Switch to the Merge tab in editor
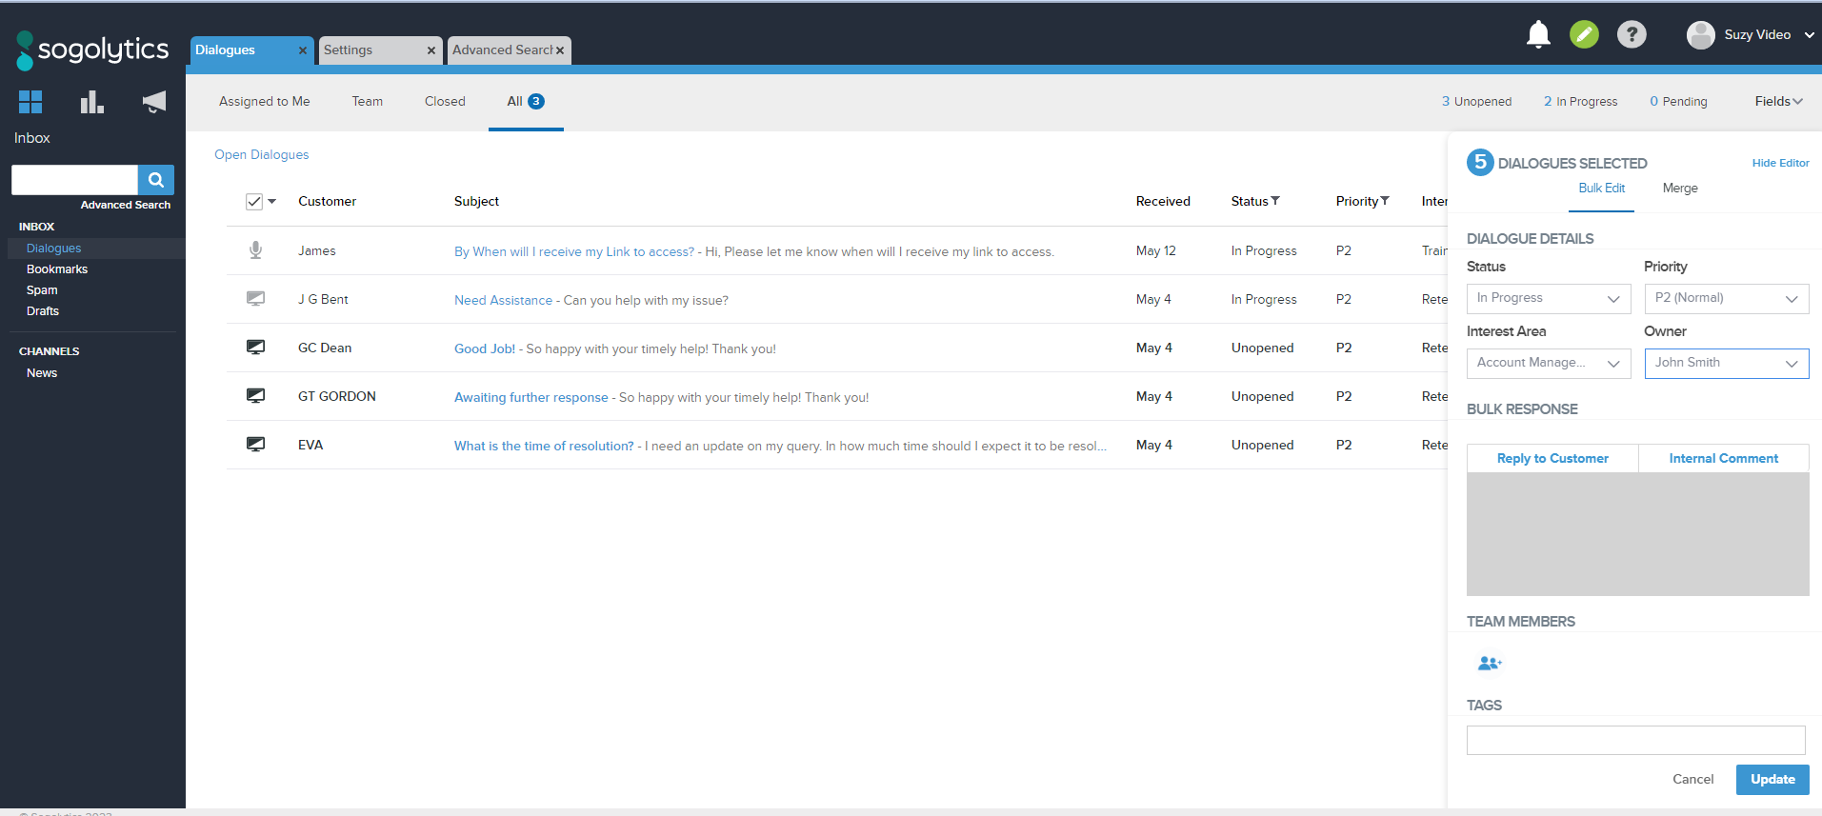The image size is (1822, 816). [x=1680, y=189]
